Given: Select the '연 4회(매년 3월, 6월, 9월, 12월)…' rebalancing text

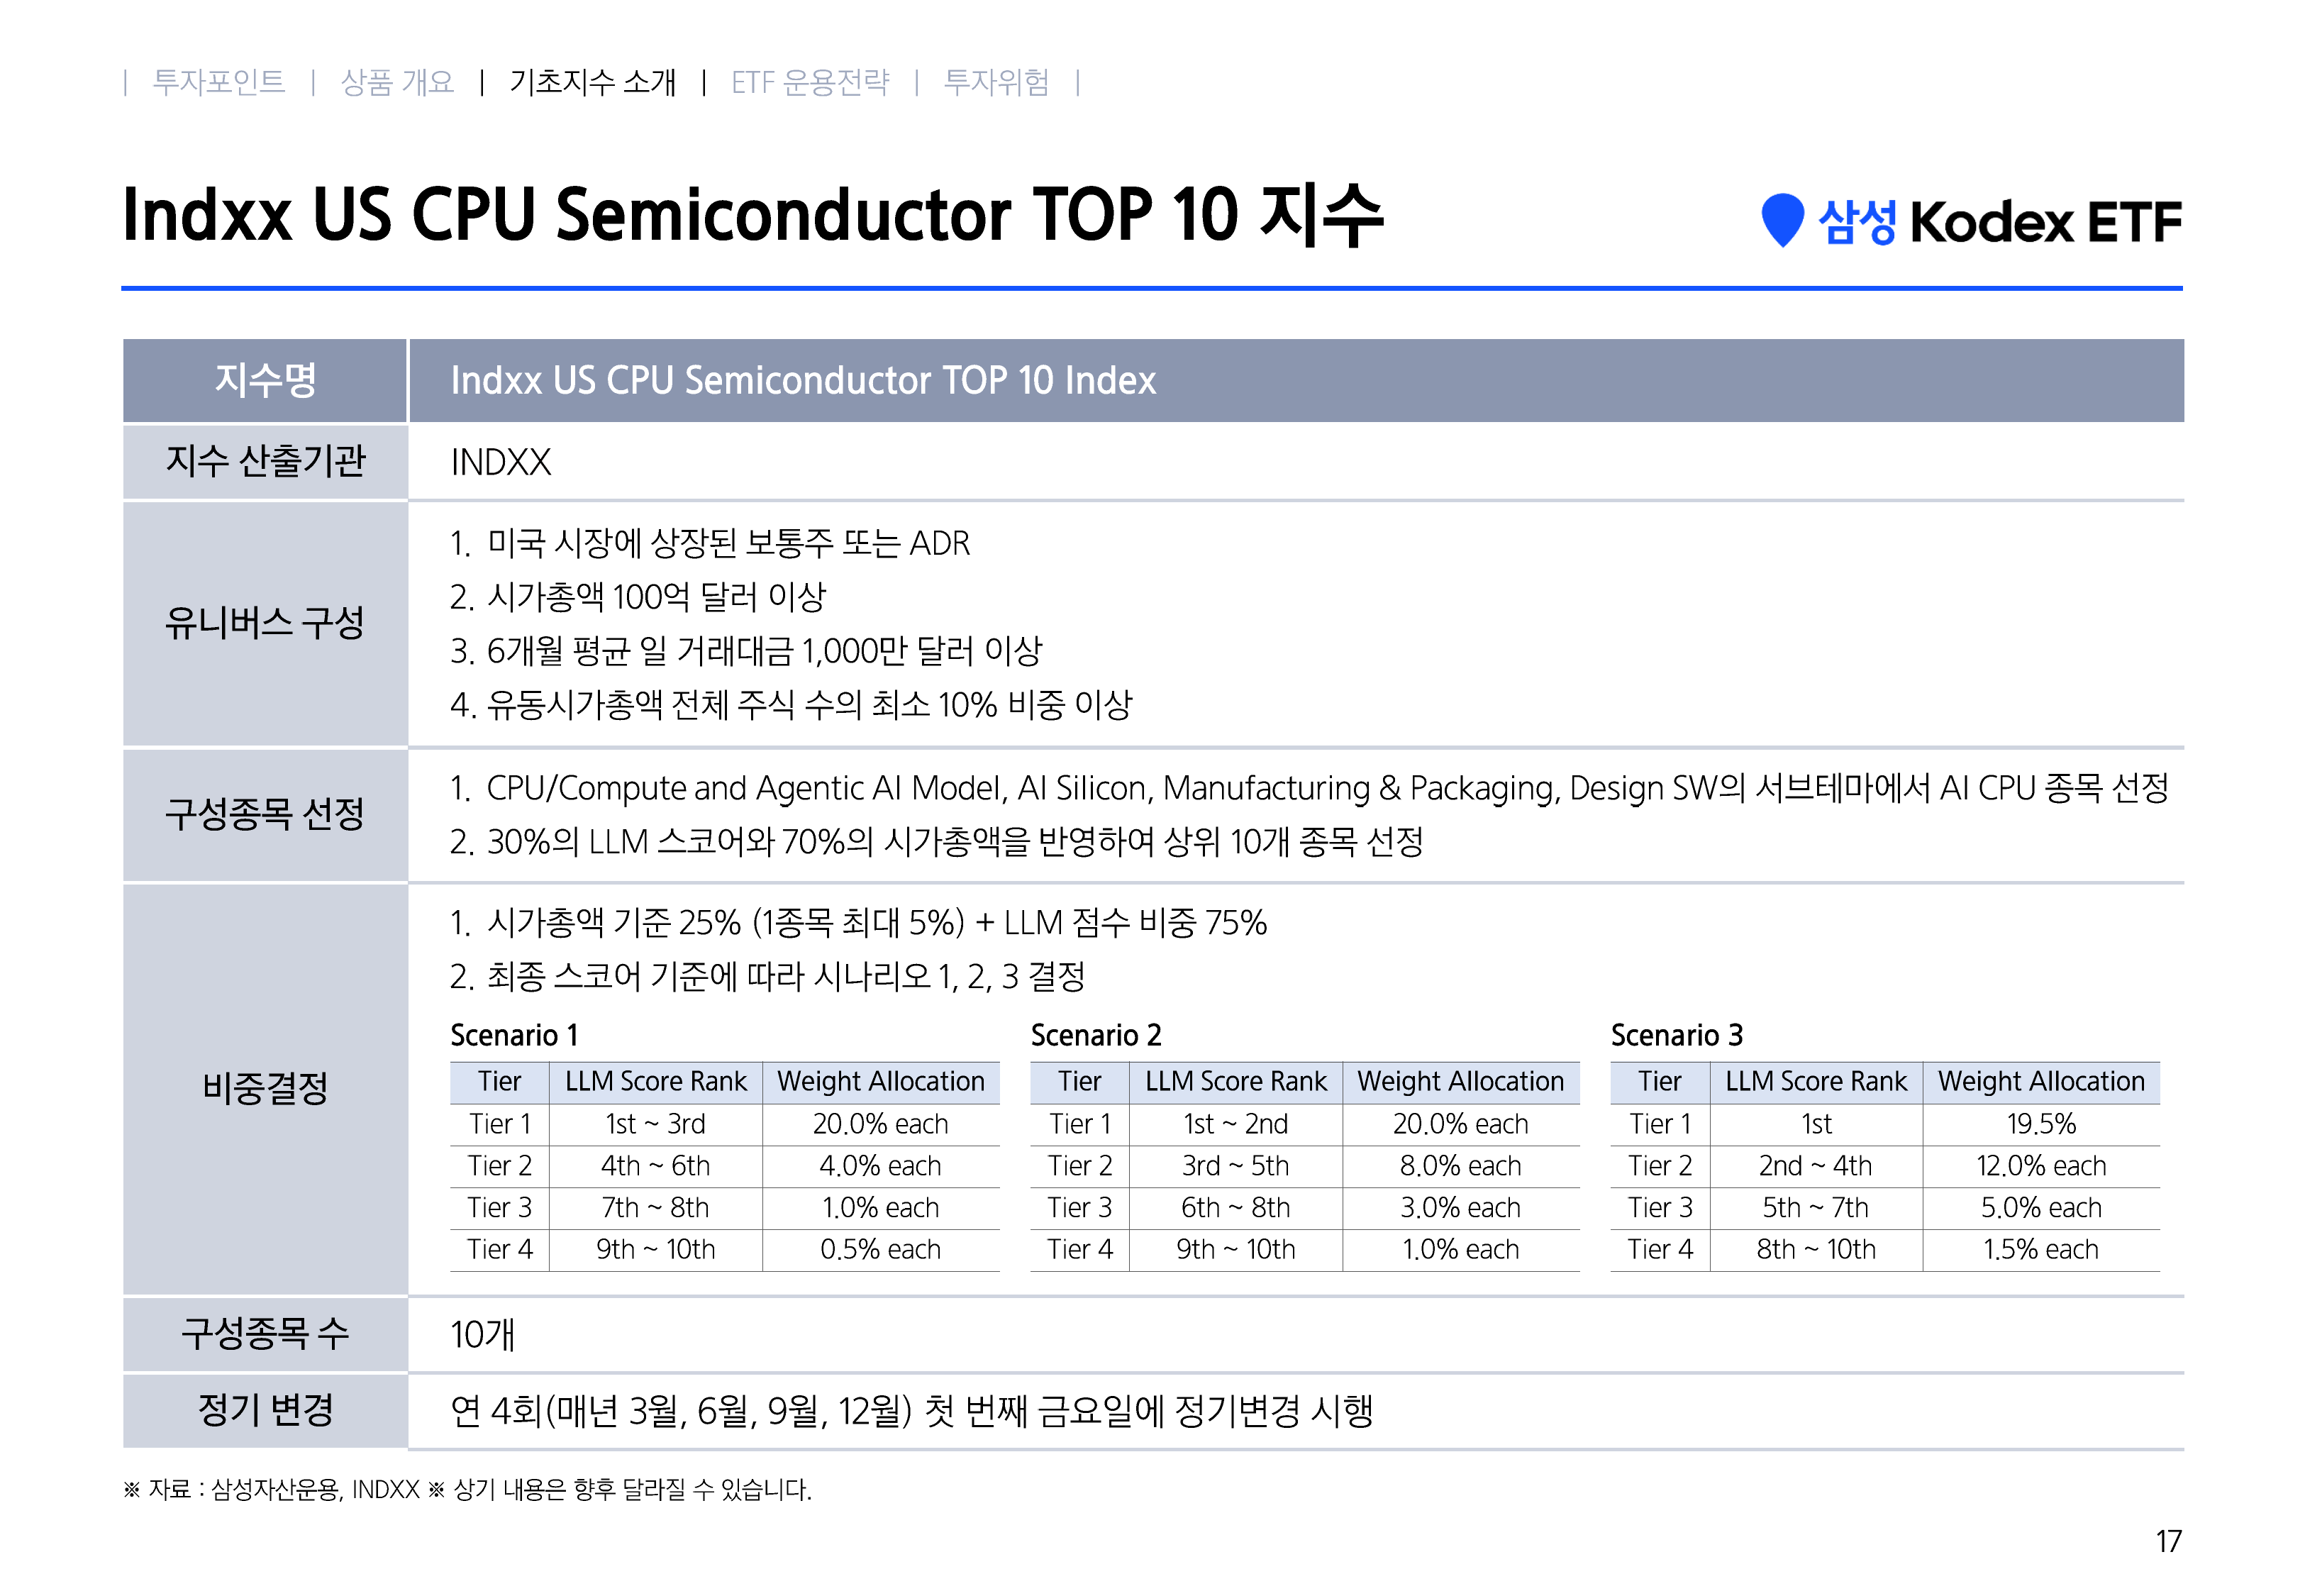Looking at the screenshot, I should (x=911, y=1411).
